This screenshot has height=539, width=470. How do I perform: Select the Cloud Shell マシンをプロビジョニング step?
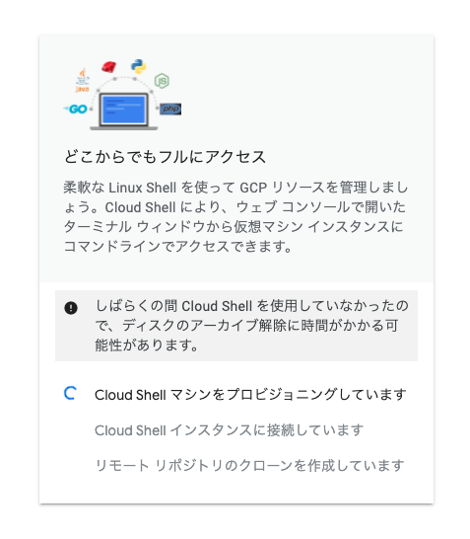click(x=250, y=395)
